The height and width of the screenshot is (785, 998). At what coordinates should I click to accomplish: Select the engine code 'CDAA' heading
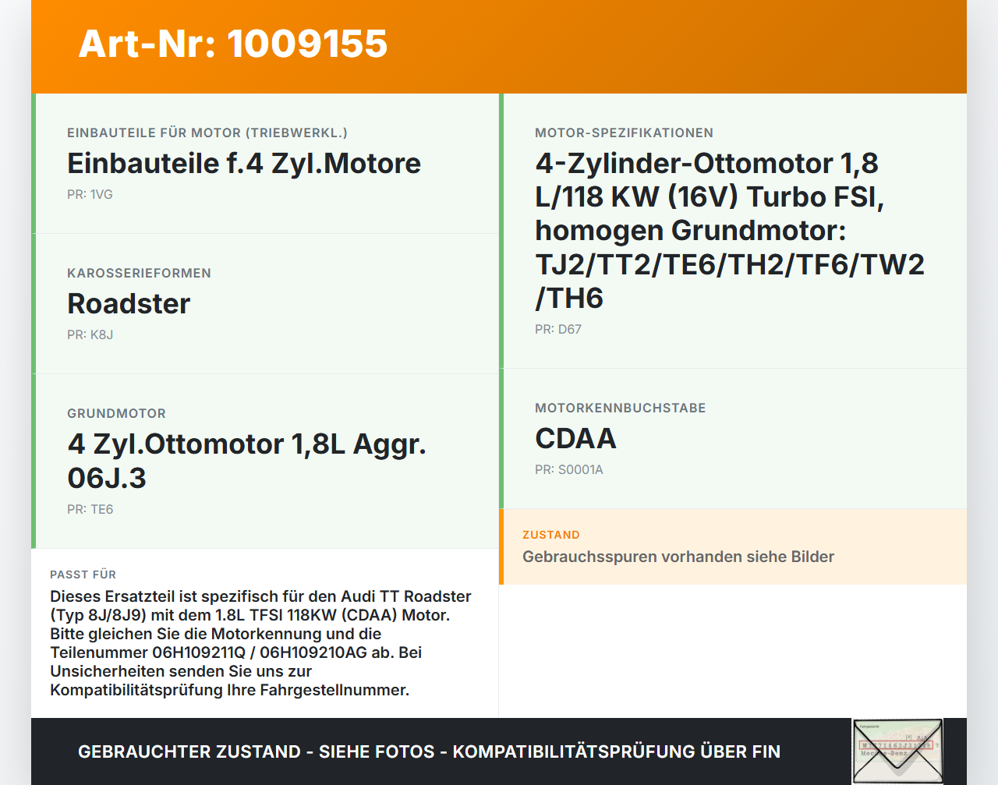(x=575, y=439)
